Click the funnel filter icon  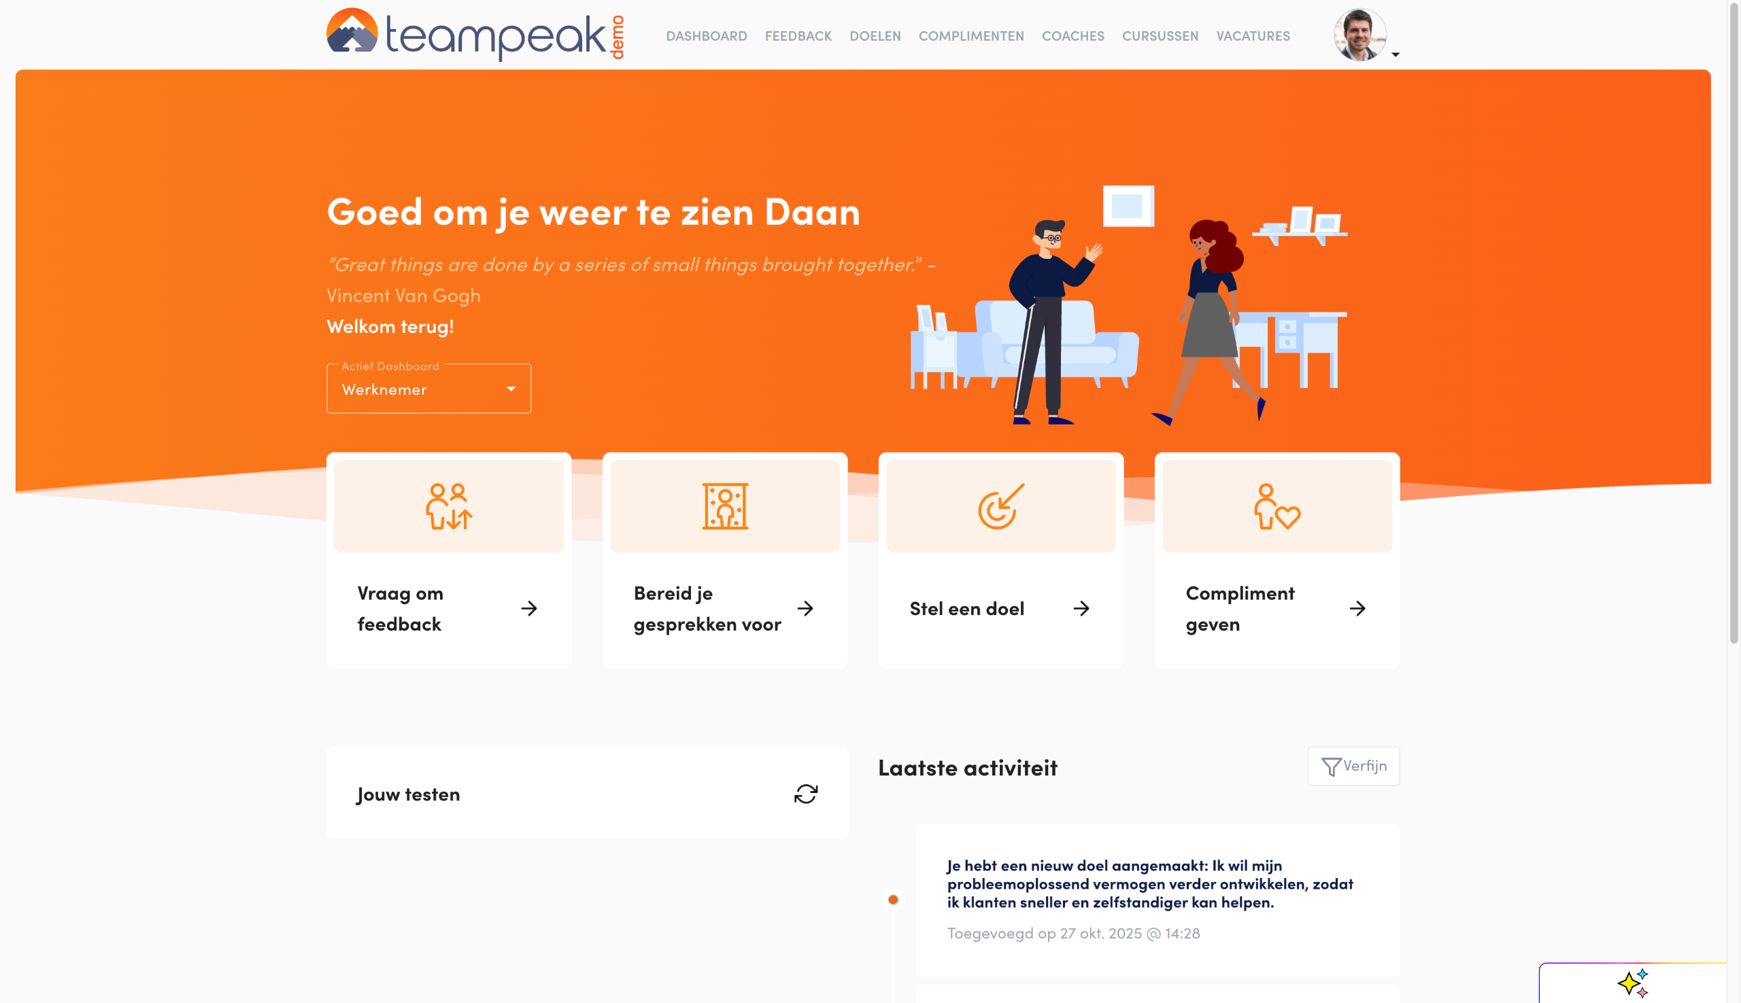coord(1331,766)
